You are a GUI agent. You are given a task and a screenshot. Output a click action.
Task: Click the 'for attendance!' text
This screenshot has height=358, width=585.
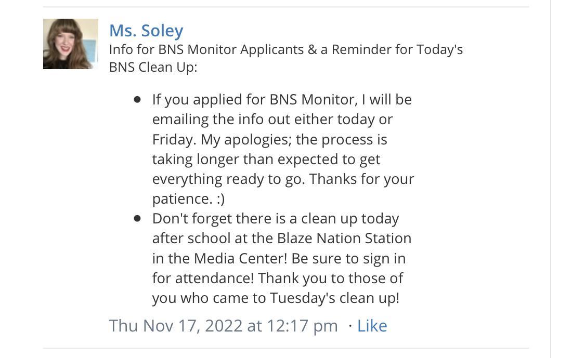point(203,279)
